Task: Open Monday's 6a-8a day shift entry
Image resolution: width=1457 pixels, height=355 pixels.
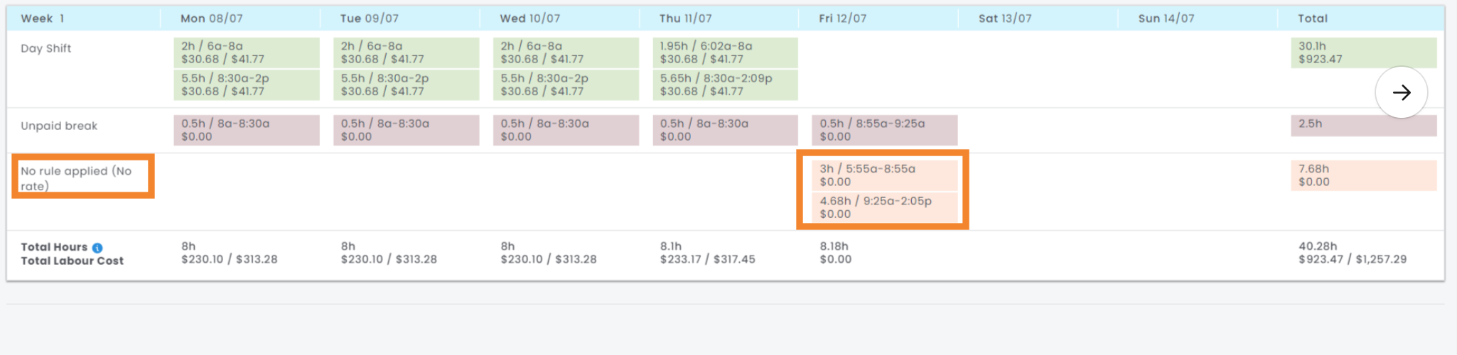Action: click(x=246, y=53)
